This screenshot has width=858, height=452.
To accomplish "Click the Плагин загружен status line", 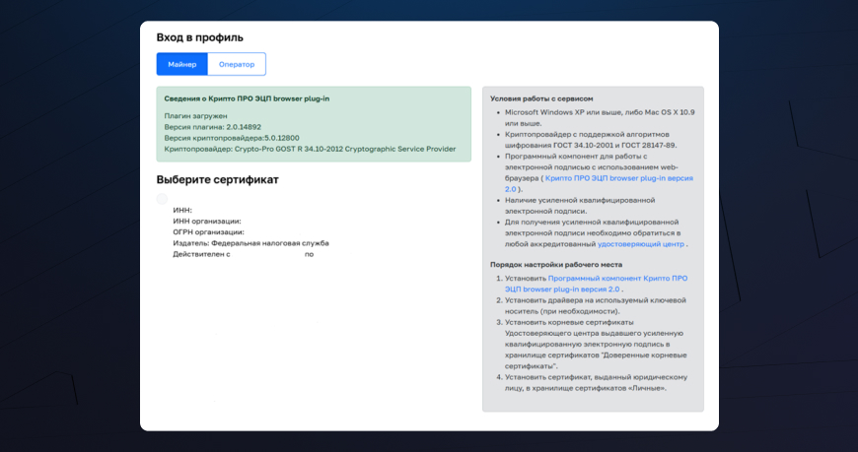I will (195, 116).
